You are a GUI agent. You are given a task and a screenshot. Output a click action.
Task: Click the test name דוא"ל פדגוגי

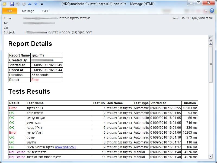[x=35, y=133]
